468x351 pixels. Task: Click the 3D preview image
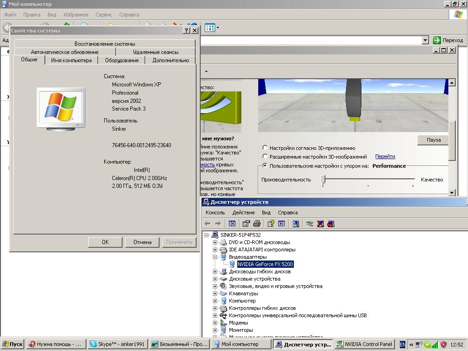(x=353, y=106)
